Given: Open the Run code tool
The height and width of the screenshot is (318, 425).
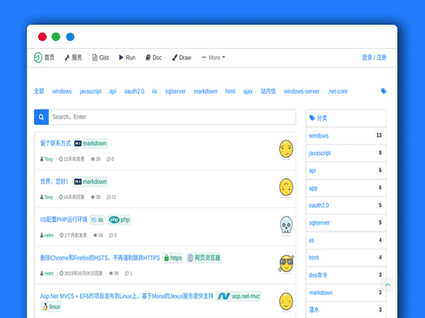Looking at the screenshot, I should [127, 58].
